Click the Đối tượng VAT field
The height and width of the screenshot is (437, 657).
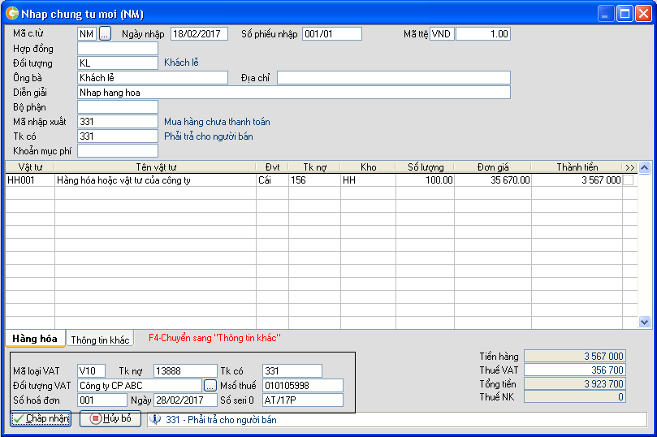point(140,386)
